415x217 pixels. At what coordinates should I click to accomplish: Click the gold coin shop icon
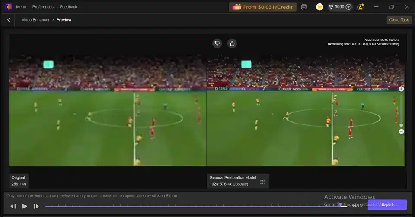319,7
